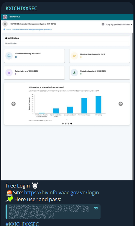The width and height of the screenshot is (135, 226).
Task: Click the New infections person-add icon
Action: point(74,56)
